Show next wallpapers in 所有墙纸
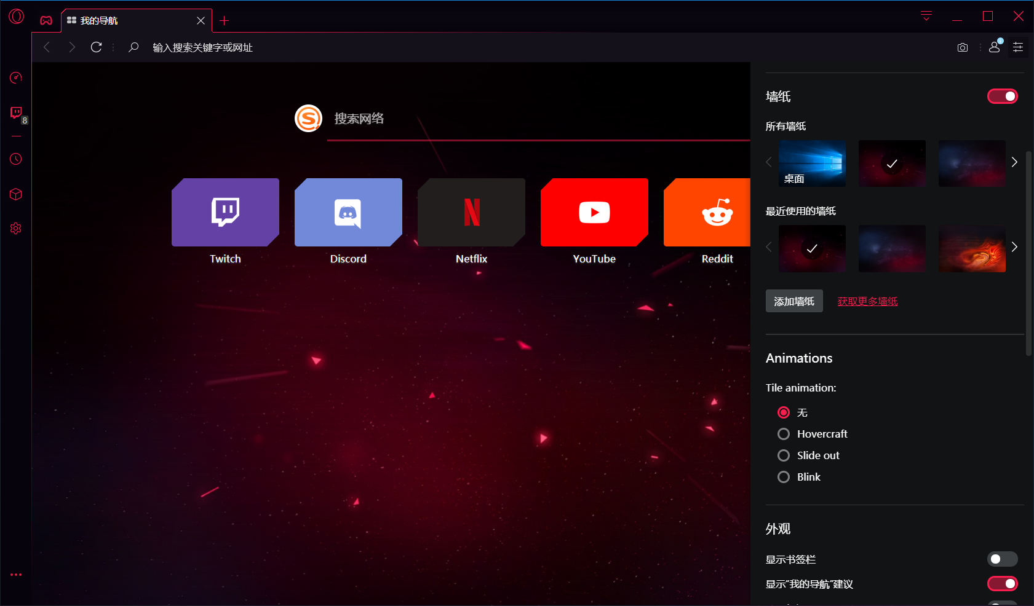 click(x=1014, y=162)
